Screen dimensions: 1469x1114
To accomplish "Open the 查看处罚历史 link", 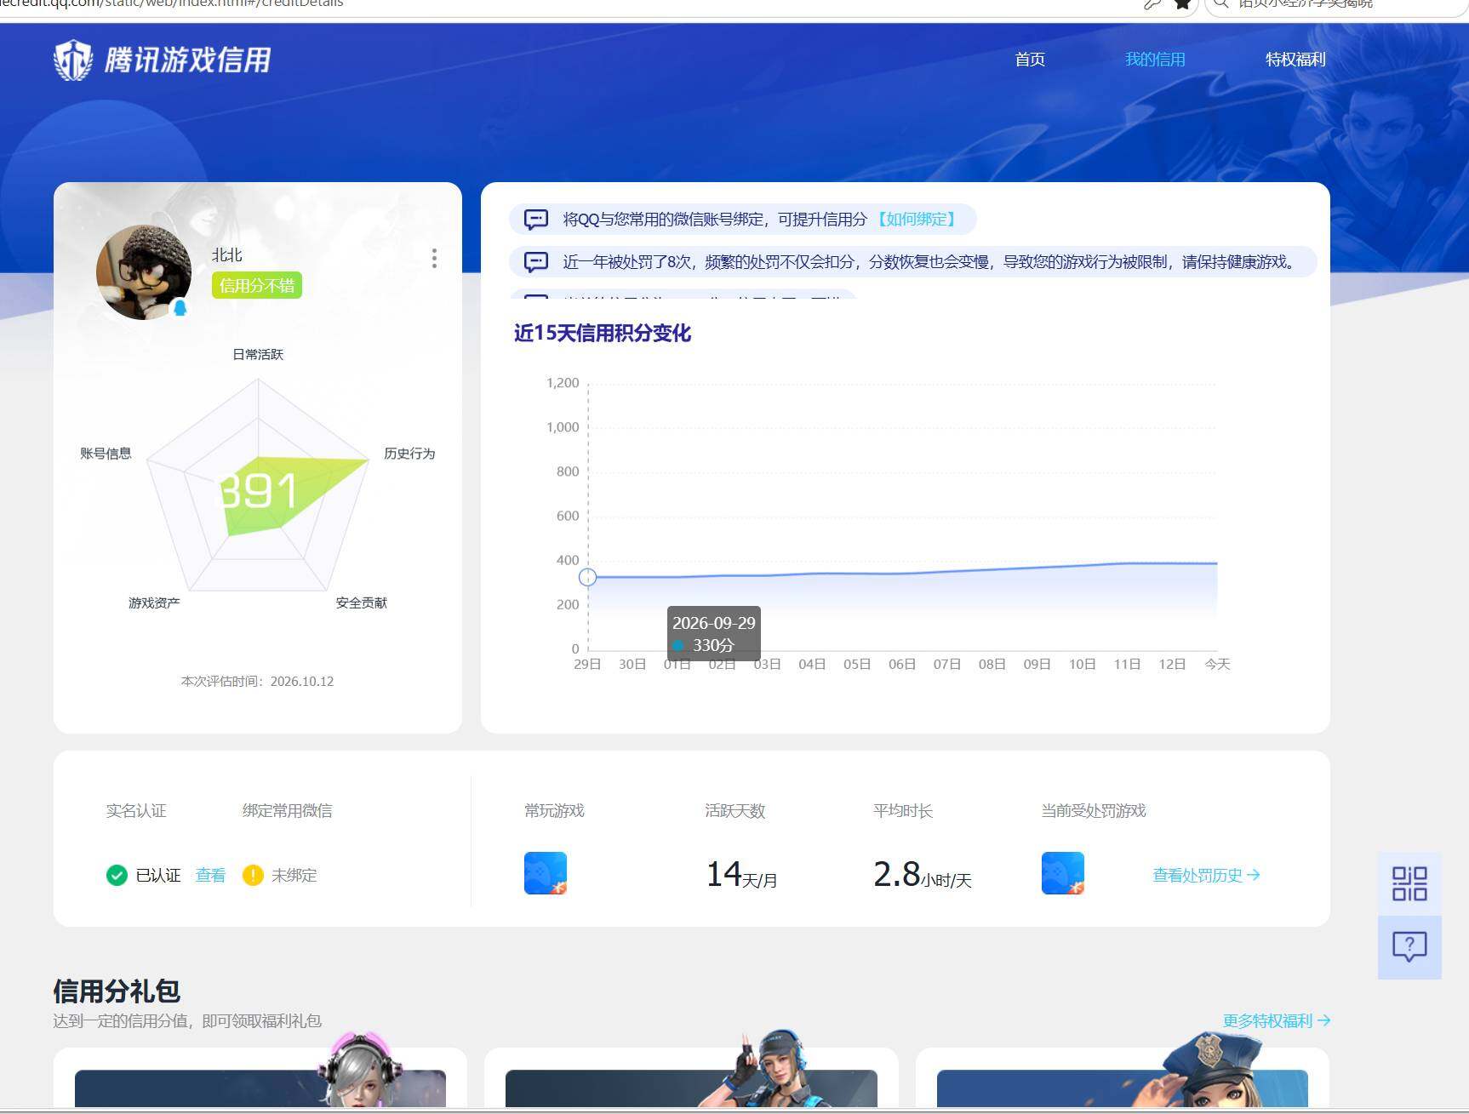I will click(x=1206, y=875).
